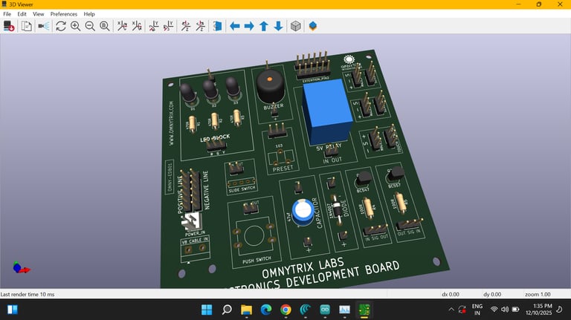The height and width of the screenshot is (320, 571).
Task: Open the Preferences menu
Action: click(x=64, y=14)
